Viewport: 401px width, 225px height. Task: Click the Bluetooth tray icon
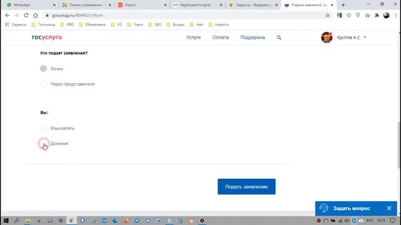(x=354, y=221)
